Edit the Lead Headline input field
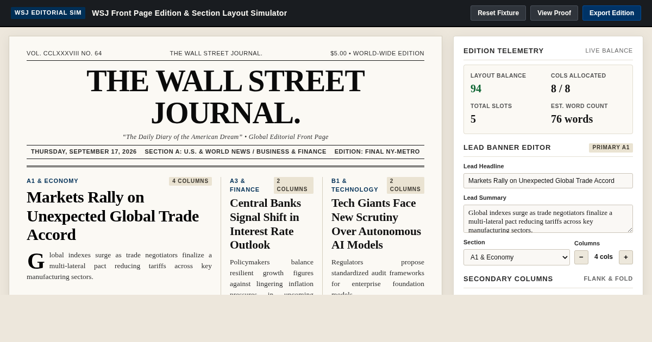652x342 pixels. tap(548, 181)
